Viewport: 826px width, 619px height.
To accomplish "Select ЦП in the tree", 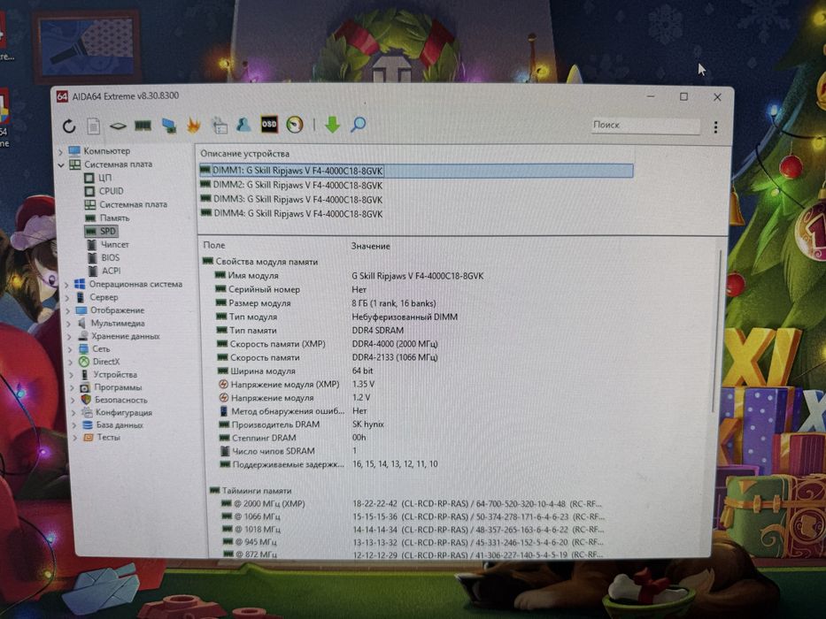I will (x=98, y=178).
